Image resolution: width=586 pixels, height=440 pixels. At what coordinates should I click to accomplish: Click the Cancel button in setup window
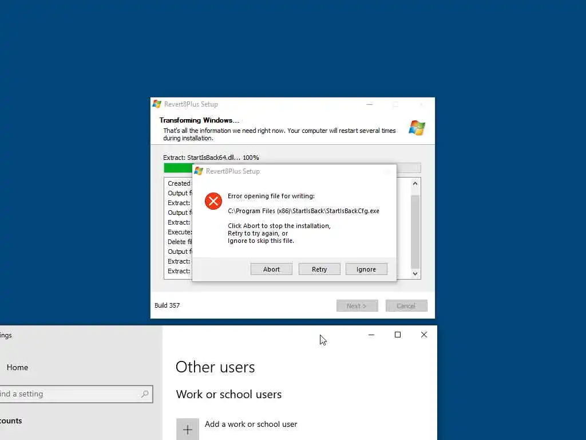406,306
